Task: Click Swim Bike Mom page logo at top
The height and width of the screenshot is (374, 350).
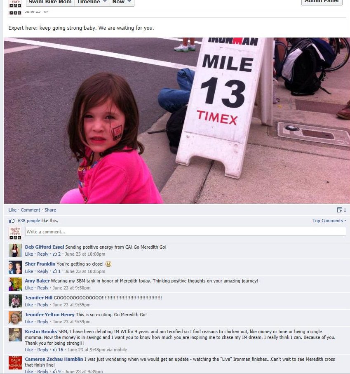Action: coord(15,3)
